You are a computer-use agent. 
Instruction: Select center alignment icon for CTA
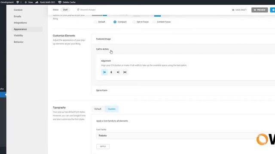click(x=111, y=72)
